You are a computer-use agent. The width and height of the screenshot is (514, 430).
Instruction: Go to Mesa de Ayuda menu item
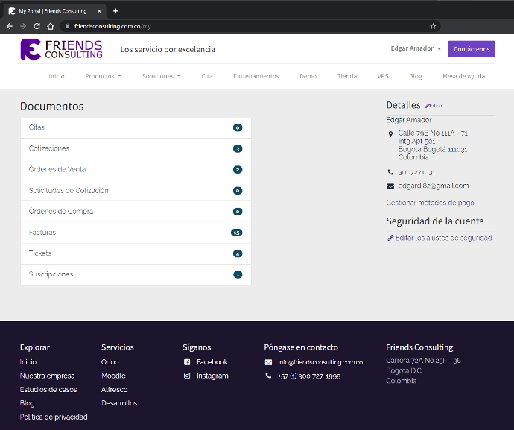pos(463,76)
